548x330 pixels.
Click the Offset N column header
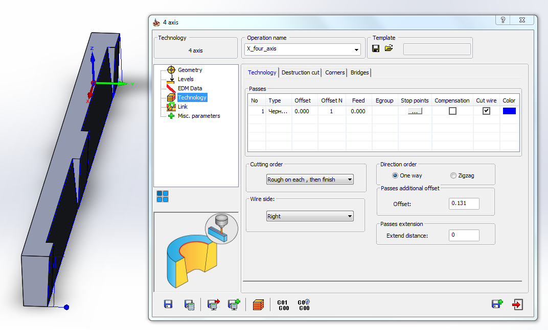pos(332,100)
